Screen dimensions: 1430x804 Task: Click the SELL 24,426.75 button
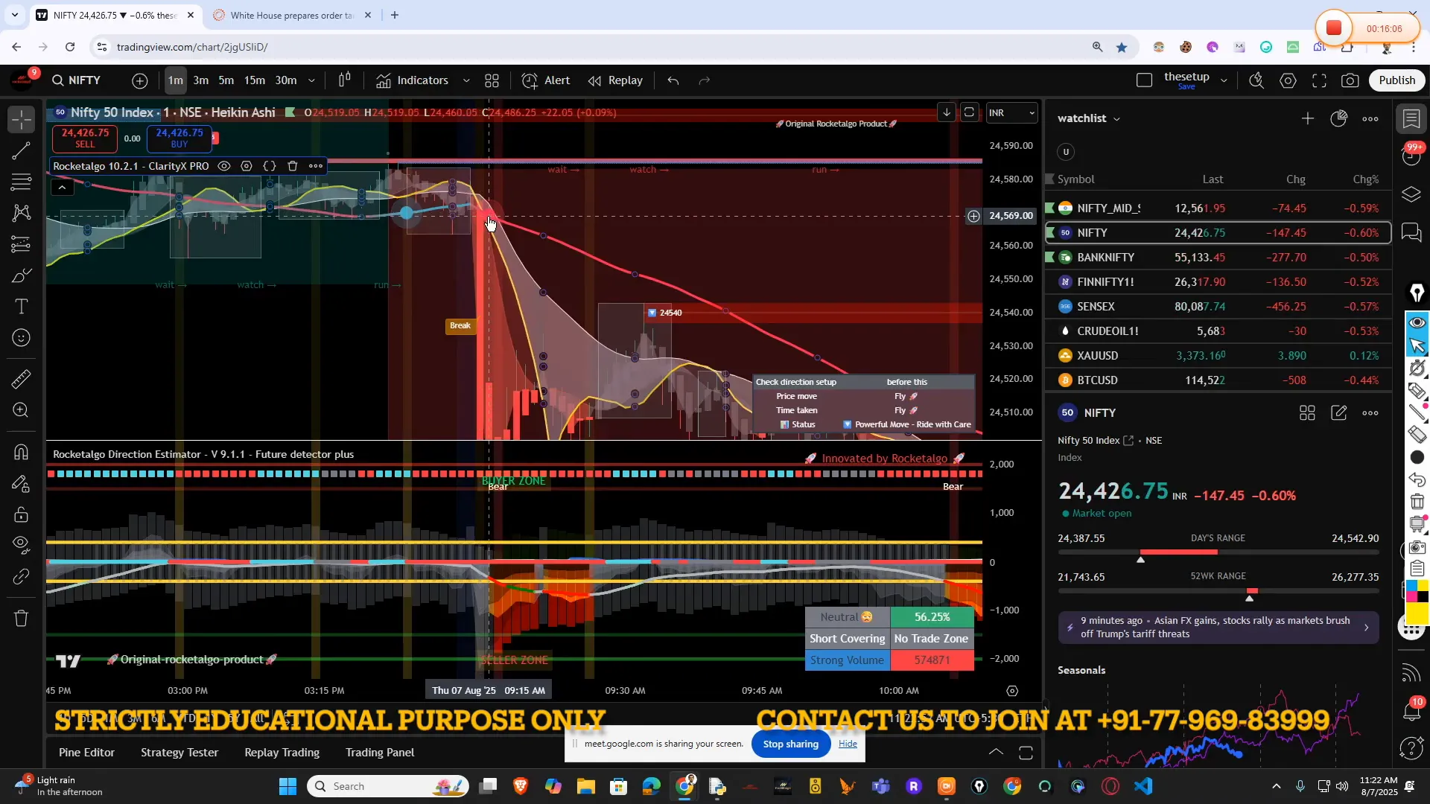point(85,138)
